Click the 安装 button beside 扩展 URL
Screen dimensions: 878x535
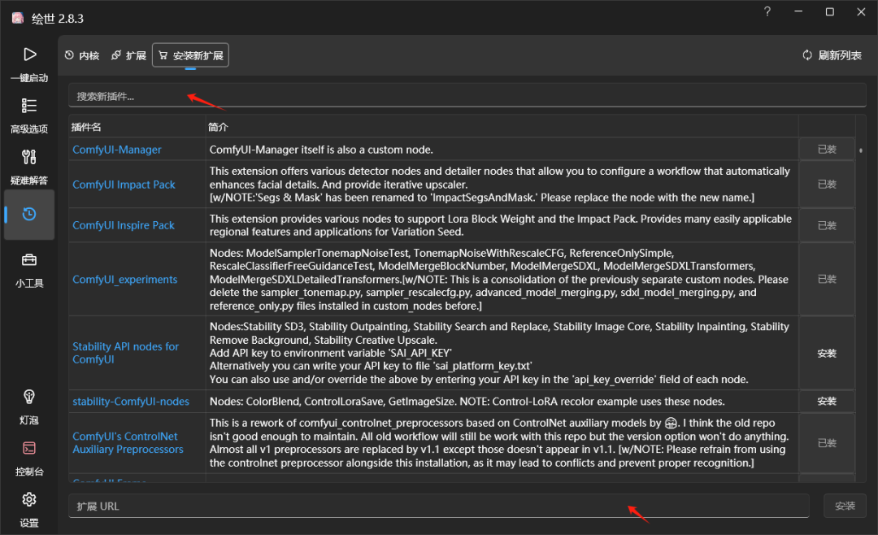(x=845, y=506)
